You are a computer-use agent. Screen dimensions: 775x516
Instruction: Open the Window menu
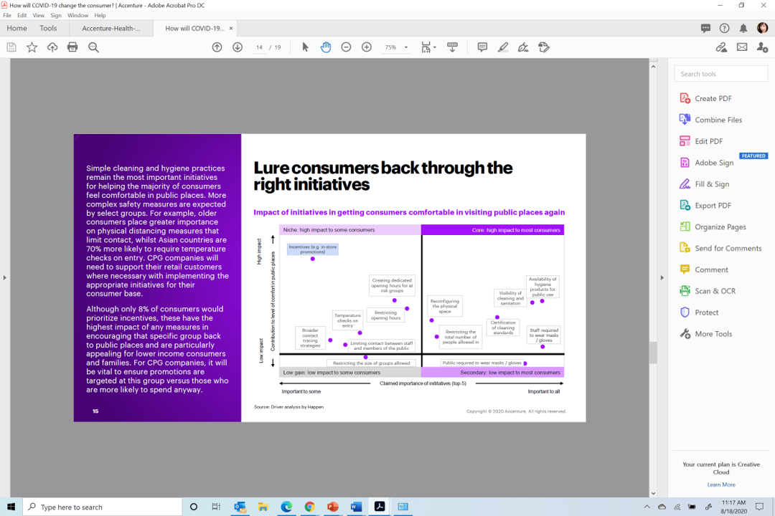pos(77,15)
